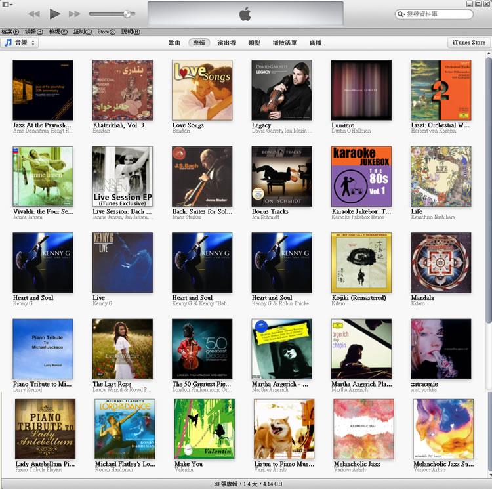Open the 說明 menu
The height and width of the screenshot is (489, 492).
(x=131, y=32)
